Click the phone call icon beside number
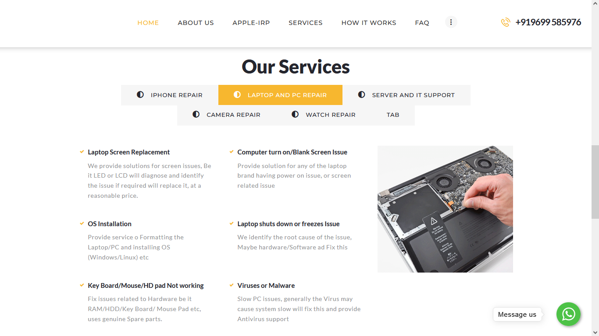The height and width of the screenshot is (336, 599). [506, 22]
